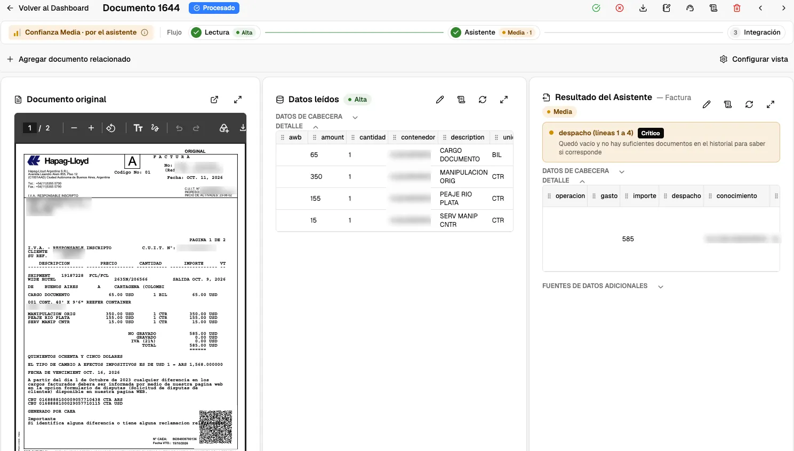Open the original document in a new window
Image resolution: width=794 pixels, height=451 pixels.
pos(214,100)
